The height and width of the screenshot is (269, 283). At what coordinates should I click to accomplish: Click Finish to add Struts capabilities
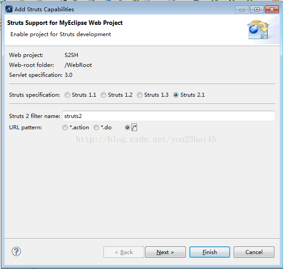210,252
